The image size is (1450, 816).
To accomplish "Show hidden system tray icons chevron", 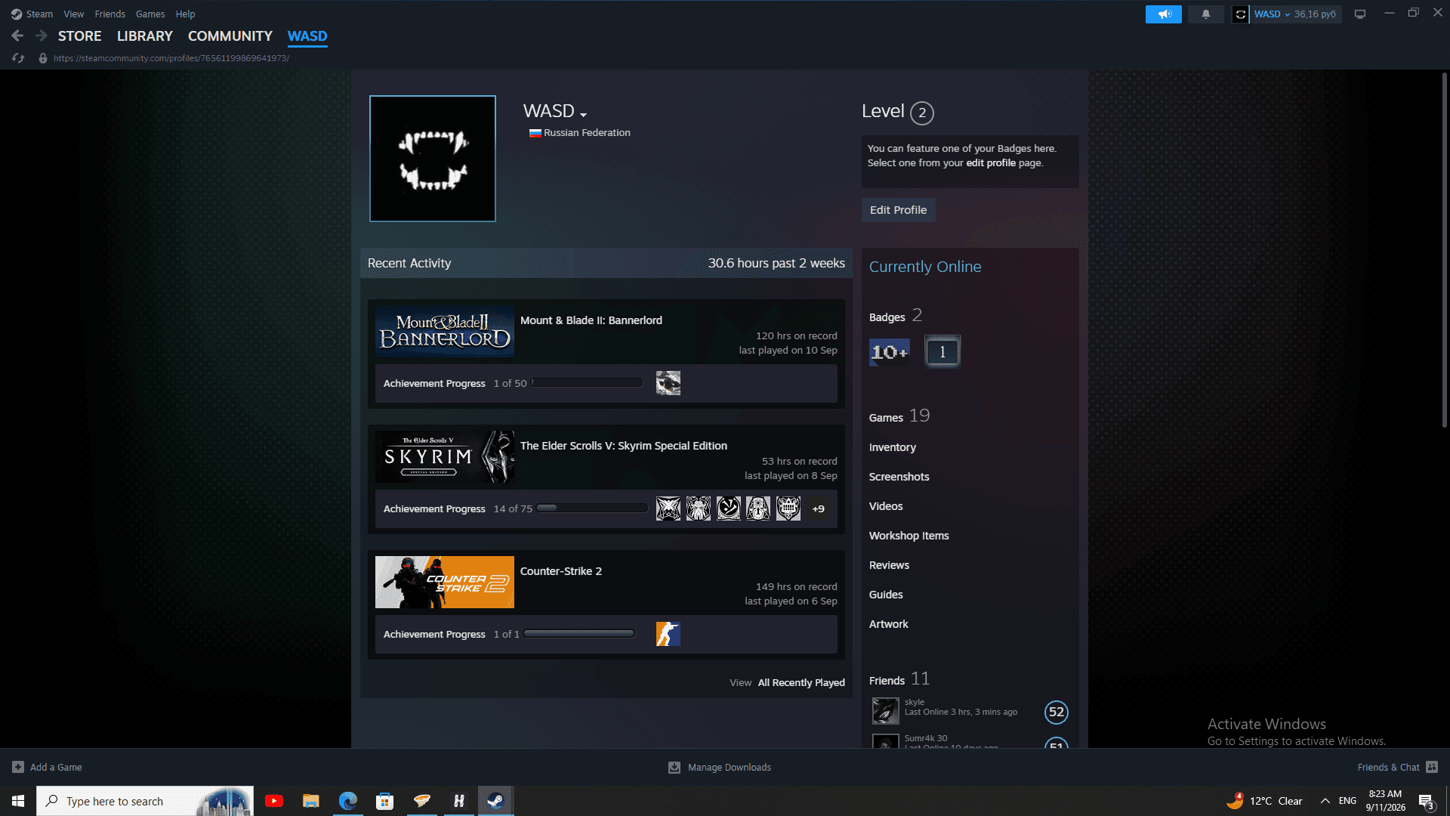I will click(x=1325, y=801).
